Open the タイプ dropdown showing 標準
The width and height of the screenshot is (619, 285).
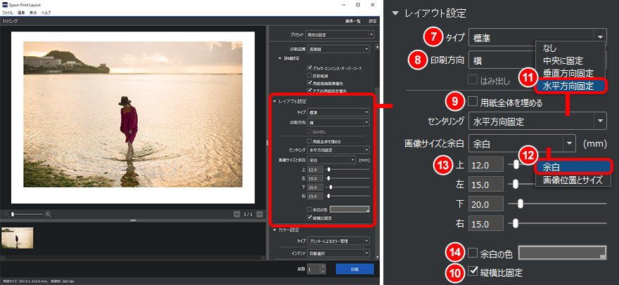[x=537, y=37]
